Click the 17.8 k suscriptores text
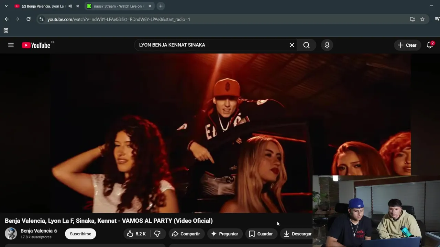440x247 pixels. (36, 237)
